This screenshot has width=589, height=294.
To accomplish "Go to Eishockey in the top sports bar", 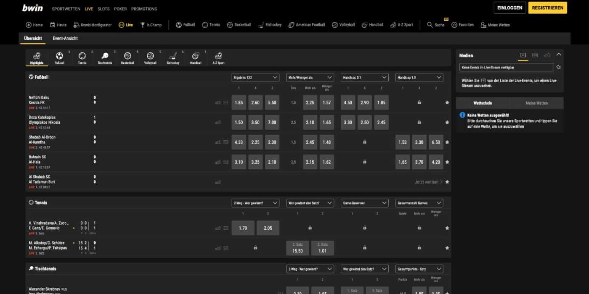I will 270,25.
